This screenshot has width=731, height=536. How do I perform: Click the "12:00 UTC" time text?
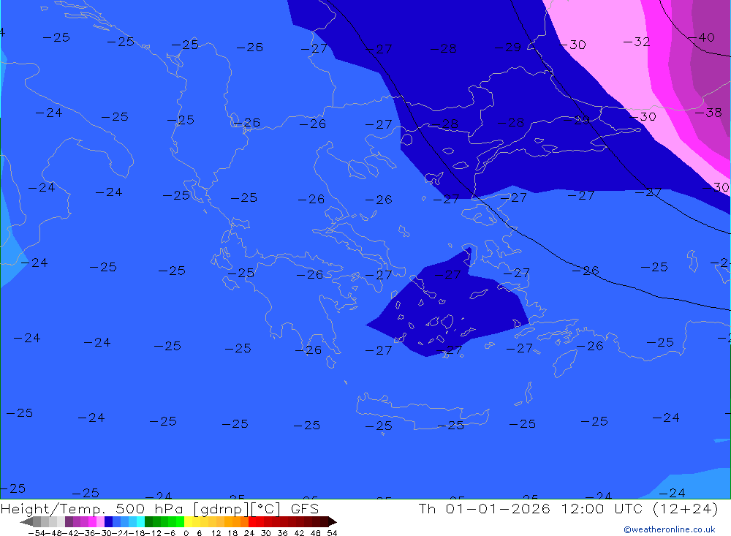[x=602, y=508]
